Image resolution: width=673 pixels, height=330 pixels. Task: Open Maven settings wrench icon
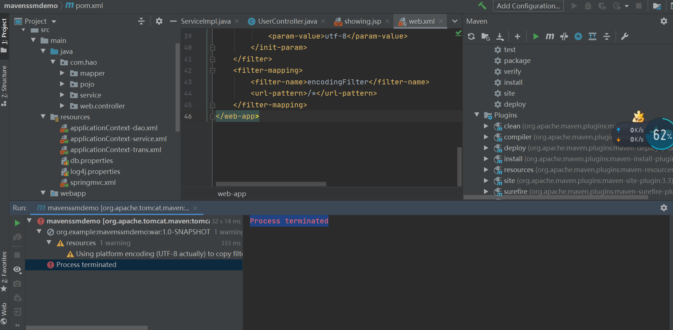click(625, 36)
